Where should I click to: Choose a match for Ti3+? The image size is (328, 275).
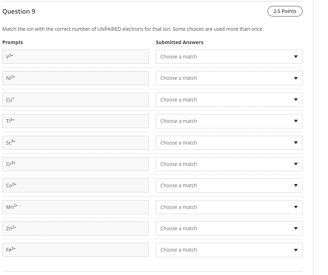pos(229,121)
